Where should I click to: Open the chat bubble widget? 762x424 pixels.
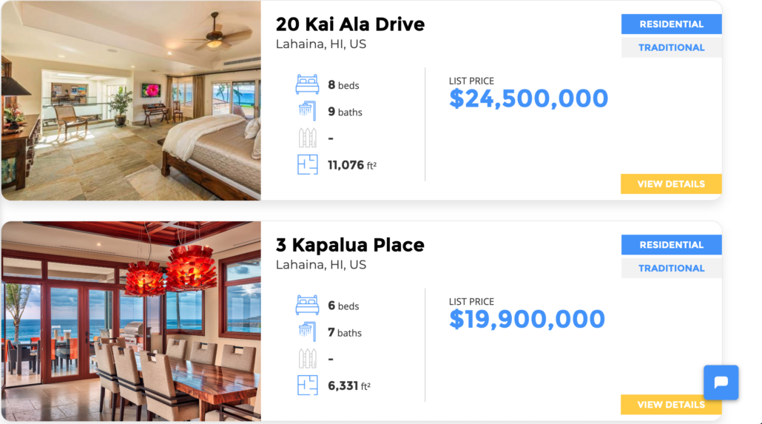pos(721,383)
